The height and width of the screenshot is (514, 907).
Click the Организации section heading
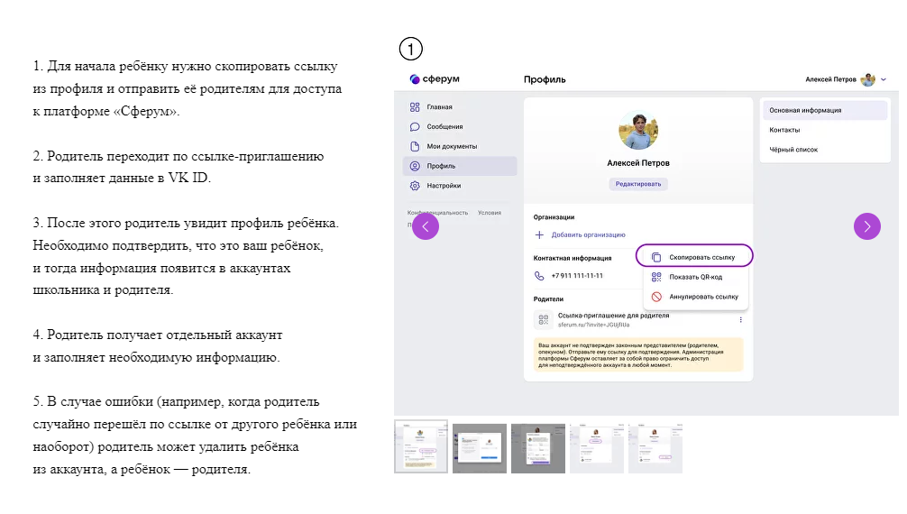[554, 217]
